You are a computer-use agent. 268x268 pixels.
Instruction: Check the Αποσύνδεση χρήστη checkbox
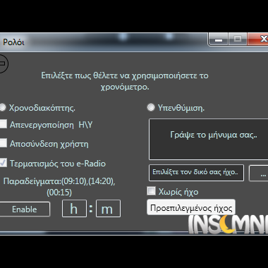point(3,143)
